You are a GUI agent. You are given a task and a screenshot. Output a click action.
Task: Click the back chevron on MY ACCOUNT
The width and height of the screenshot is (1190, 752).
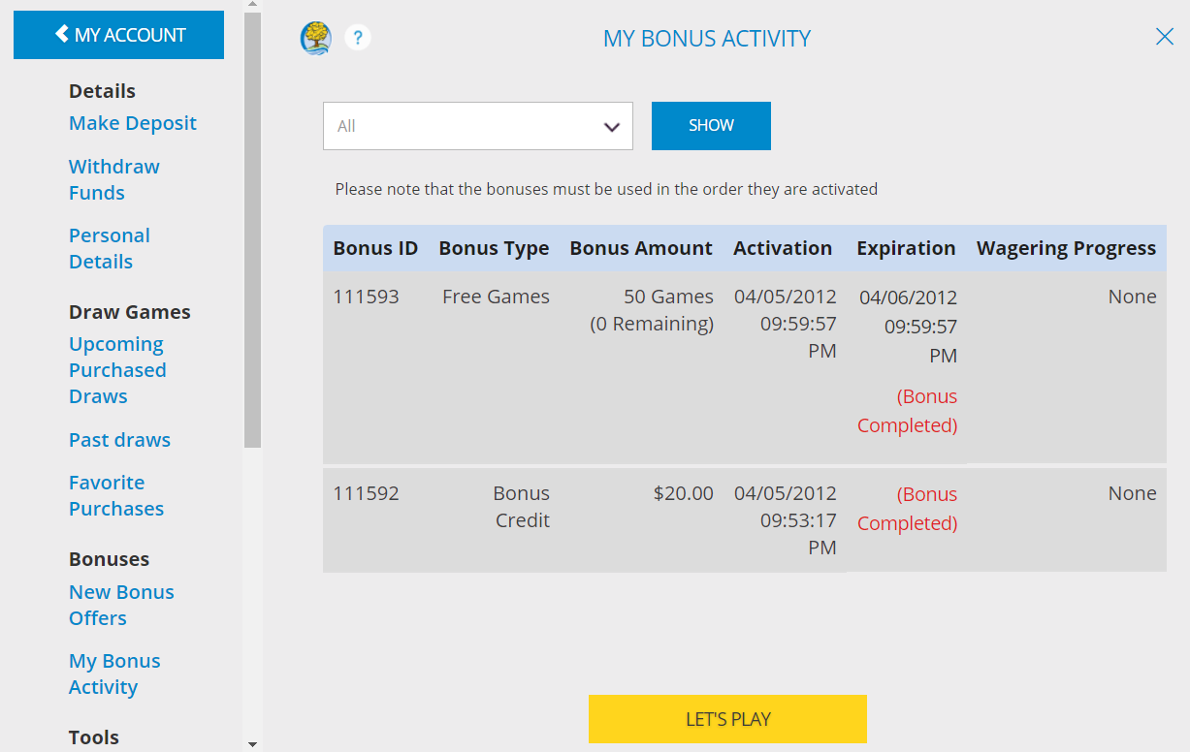pos(61,34)
